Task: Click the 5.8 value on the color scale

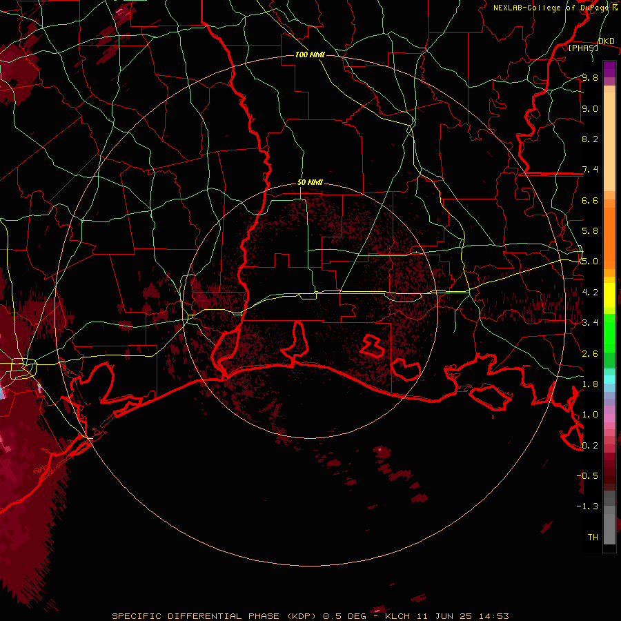Action: 590,231
